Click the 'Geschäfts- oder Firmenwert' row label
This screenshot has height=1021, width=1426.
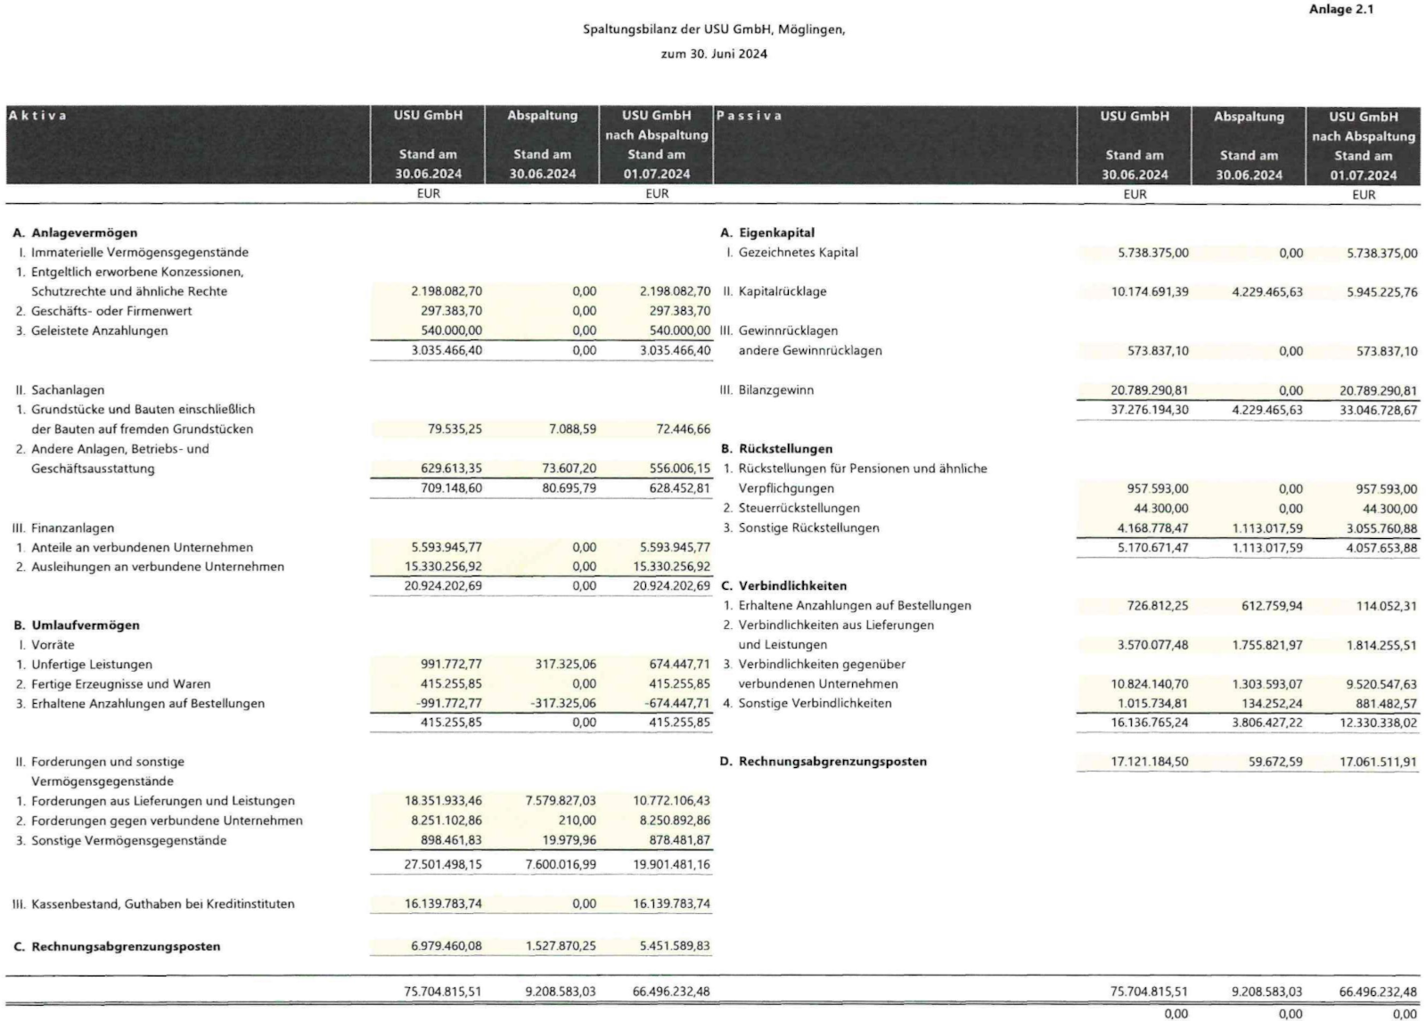(x=111, y=311)
